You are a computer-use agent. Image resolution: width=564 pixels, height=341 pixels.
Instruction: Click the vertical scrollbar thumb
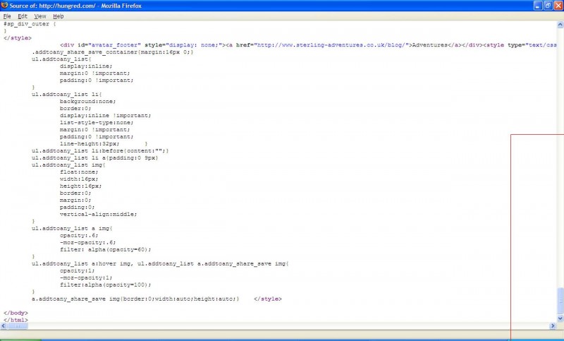pos(560,300)
